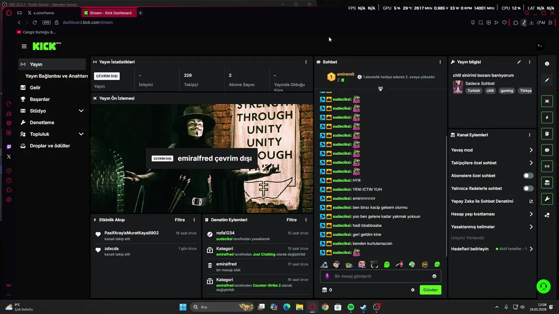559x314 pixels.
Task: Open Hedefleri belirleyin goals
Action: [492, 249]
